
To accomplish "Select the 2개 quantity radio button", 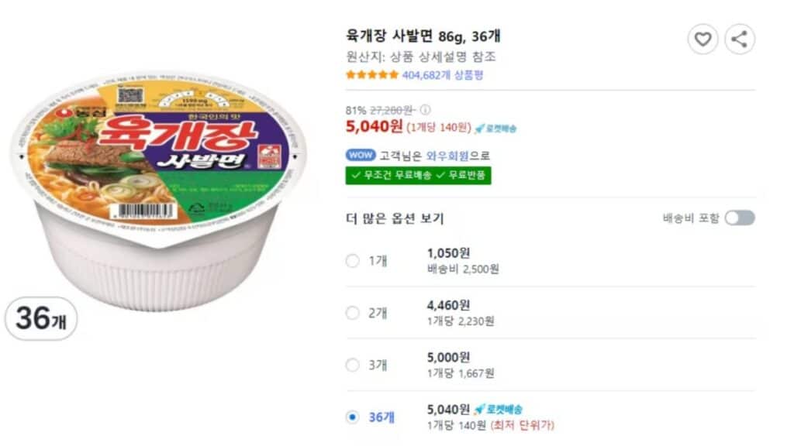I will point(353,313).
